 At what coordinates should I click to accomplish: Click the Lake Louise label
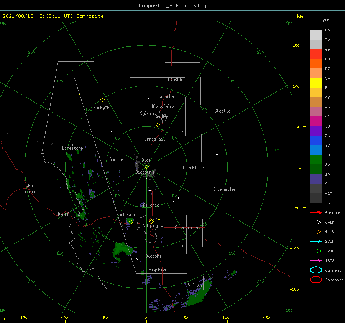tap(30, 189)
